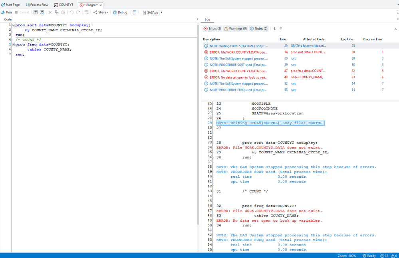Run the SAS program

click(x=6, y=12)
